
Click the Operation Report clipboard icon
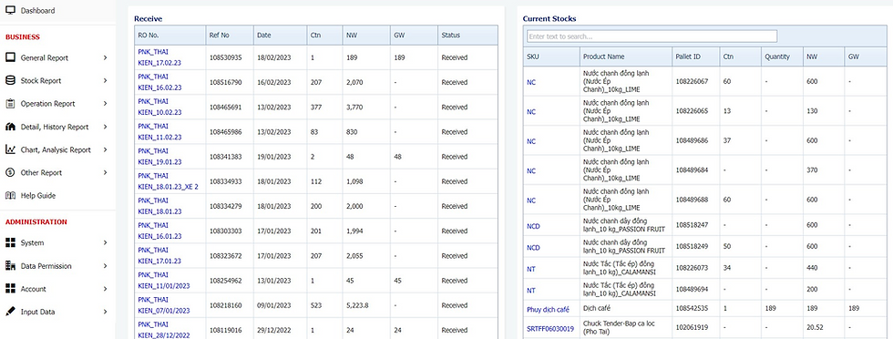pyautogui.click(x=10, y=104)
